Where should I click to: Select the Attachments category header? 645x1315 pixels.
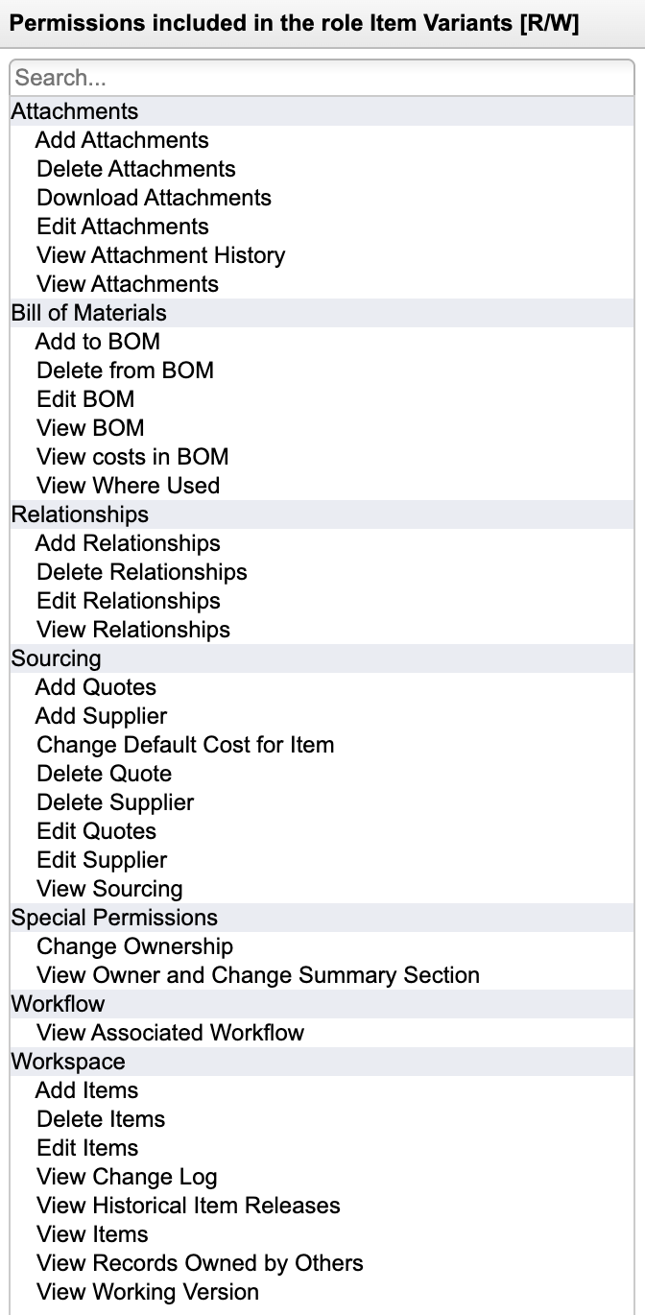(x=75, y=111)
